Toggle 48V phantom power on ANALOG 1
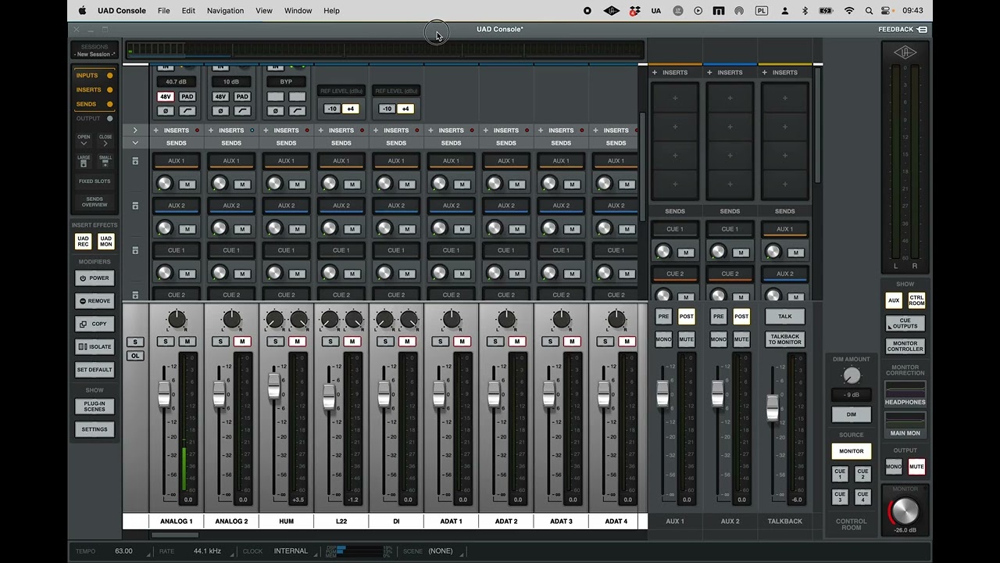The width and height of the screenshot is (1000, 563). tap(165, 97)
